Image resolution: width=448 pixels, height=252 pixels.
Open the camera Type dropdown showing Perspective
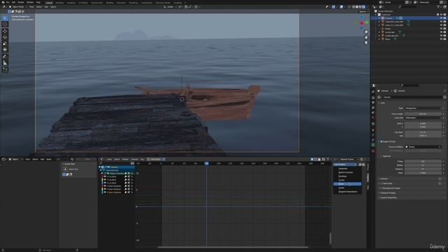point(423,108)
